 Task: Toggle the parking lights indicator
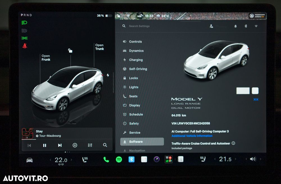[x=24, y=38]
